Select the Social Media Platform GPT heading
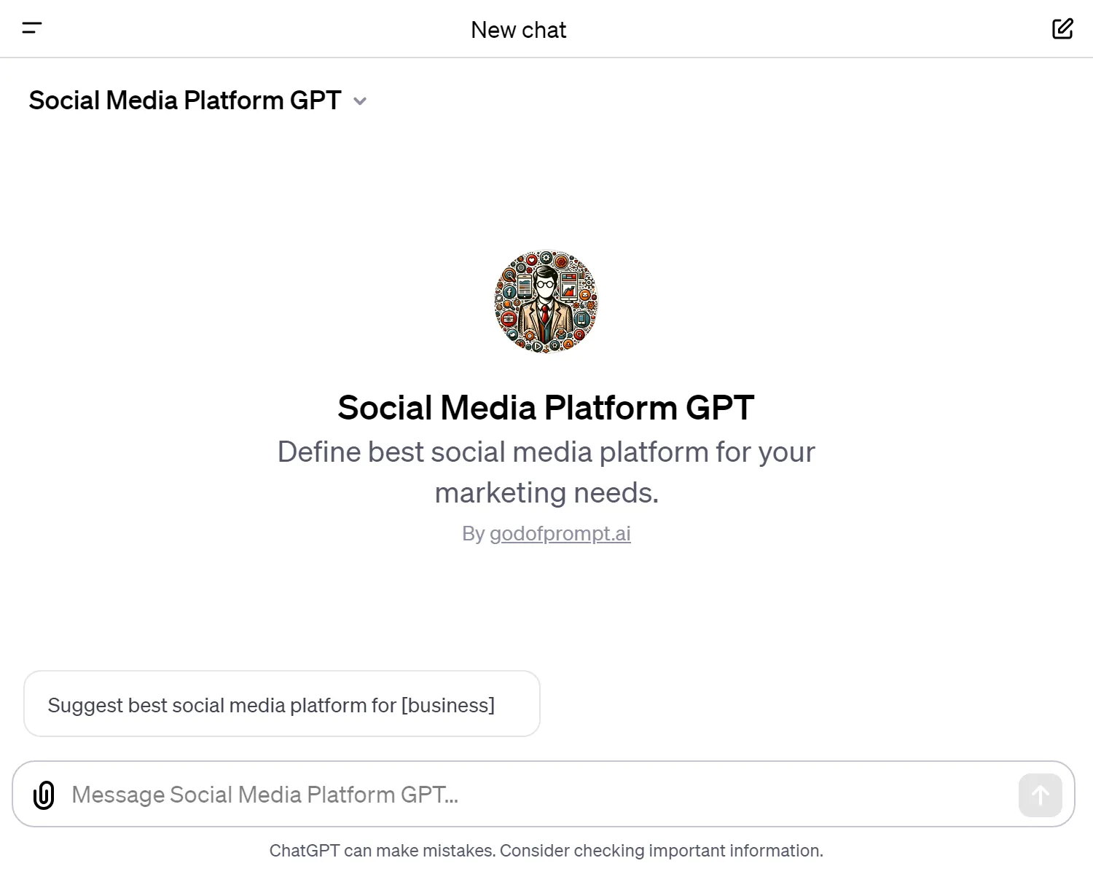The width and height of the screenshot is (1093, 874). 546,407
